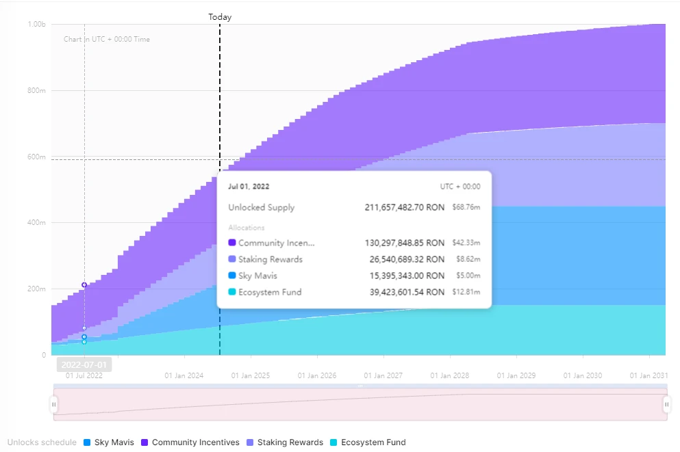Click the purple Community Incentives data point marker
680x452 pixels.
coord(84,284)
